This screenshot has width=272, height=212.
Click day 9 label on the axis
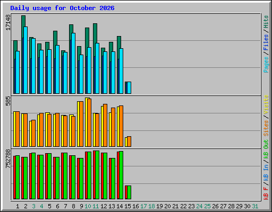click(81, 206)
